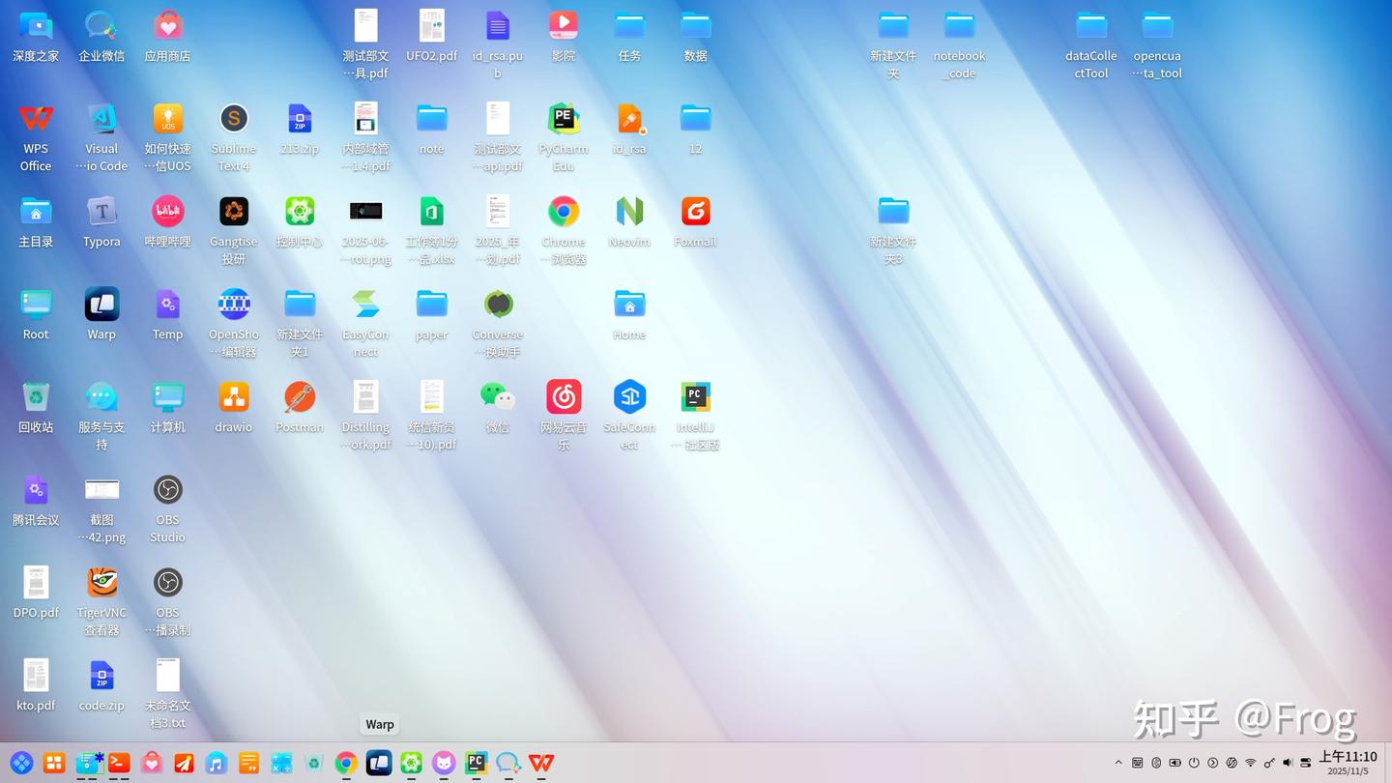Open the terminal icon in the dock
The image size is (1392, 783).
point(119,763)
